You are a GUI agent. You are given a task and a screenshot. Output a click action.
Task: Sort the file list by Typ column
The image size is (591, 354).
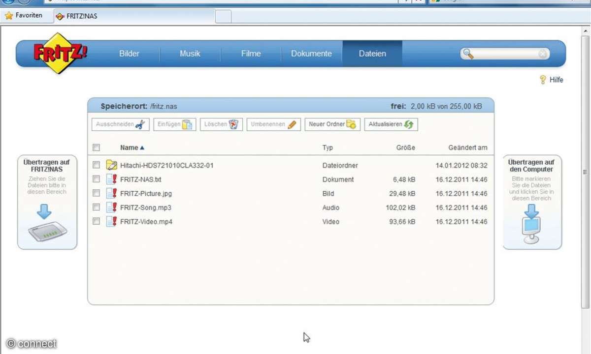click(x=328, y=147)
